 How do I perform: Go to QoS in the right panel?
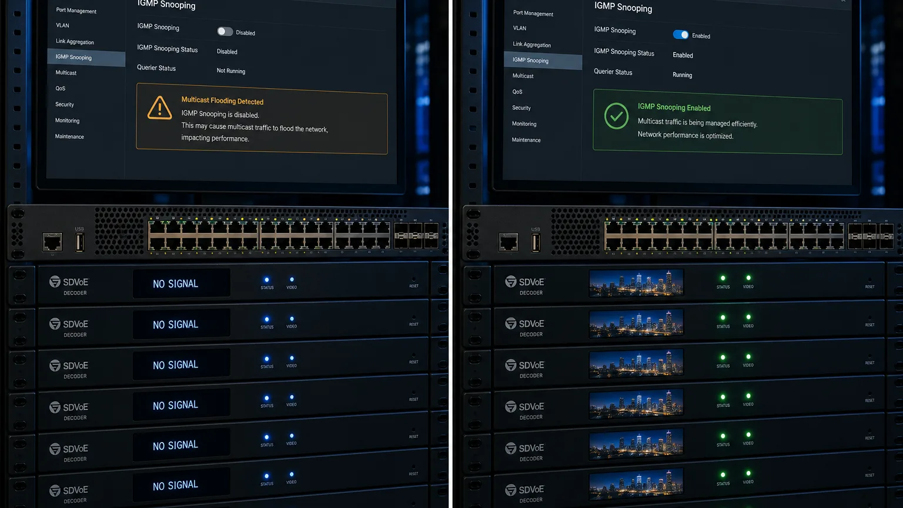(517, 92)
